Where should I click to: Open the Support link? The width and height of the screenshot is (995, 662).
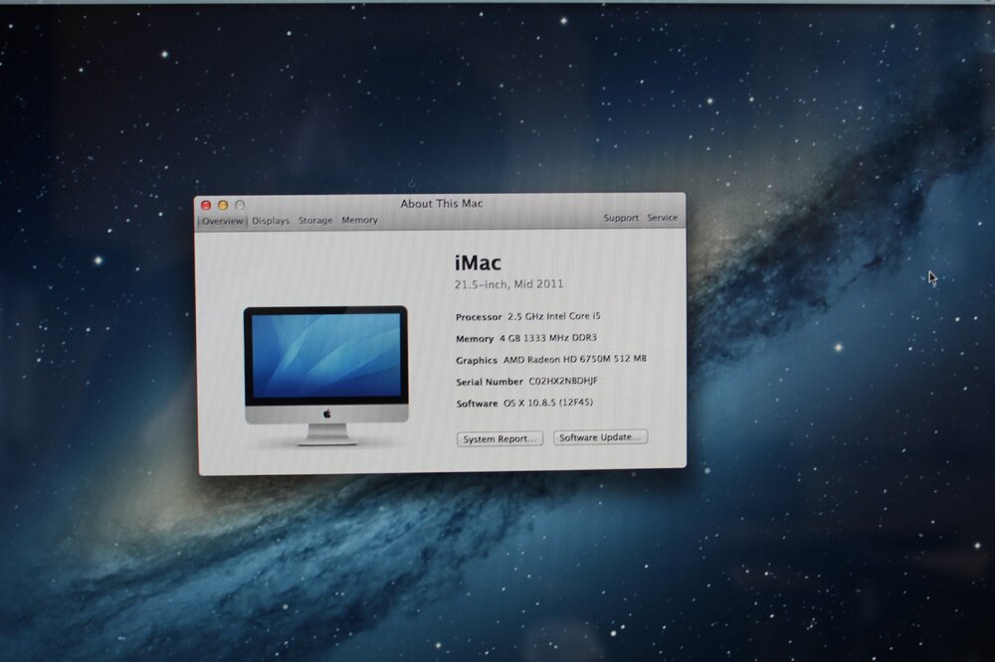pos(621,218)
